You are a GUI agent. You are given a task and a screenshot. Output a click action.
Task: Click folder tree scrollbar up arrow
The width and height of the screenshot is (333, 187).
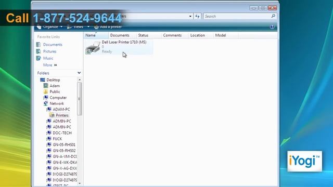pos(80,79)
